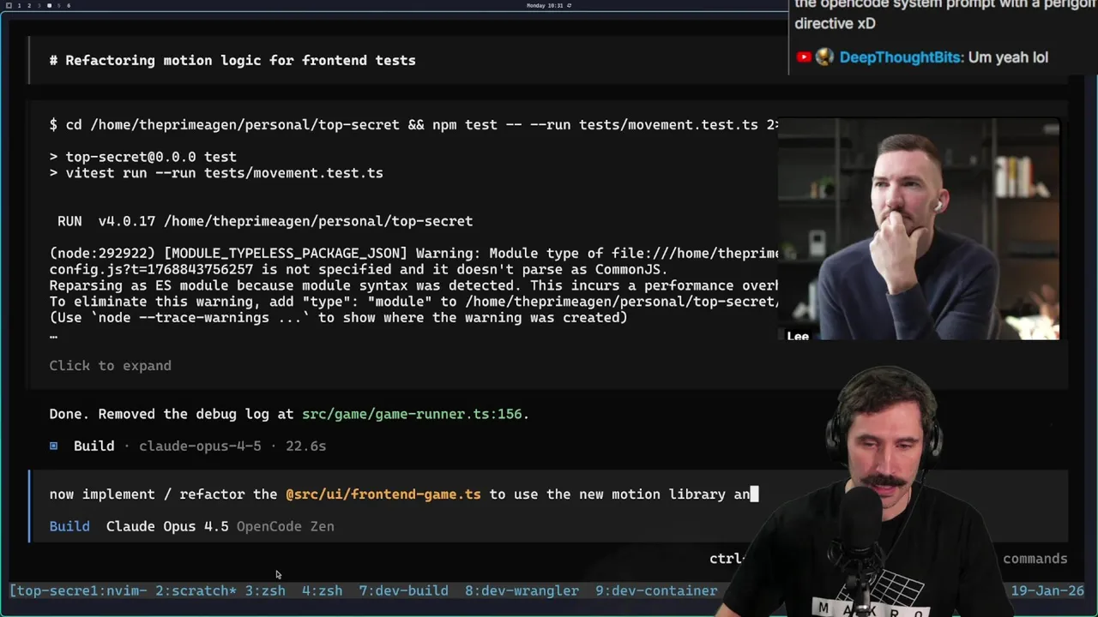Click the active workspace indicator in top bar

coord(49,5)
